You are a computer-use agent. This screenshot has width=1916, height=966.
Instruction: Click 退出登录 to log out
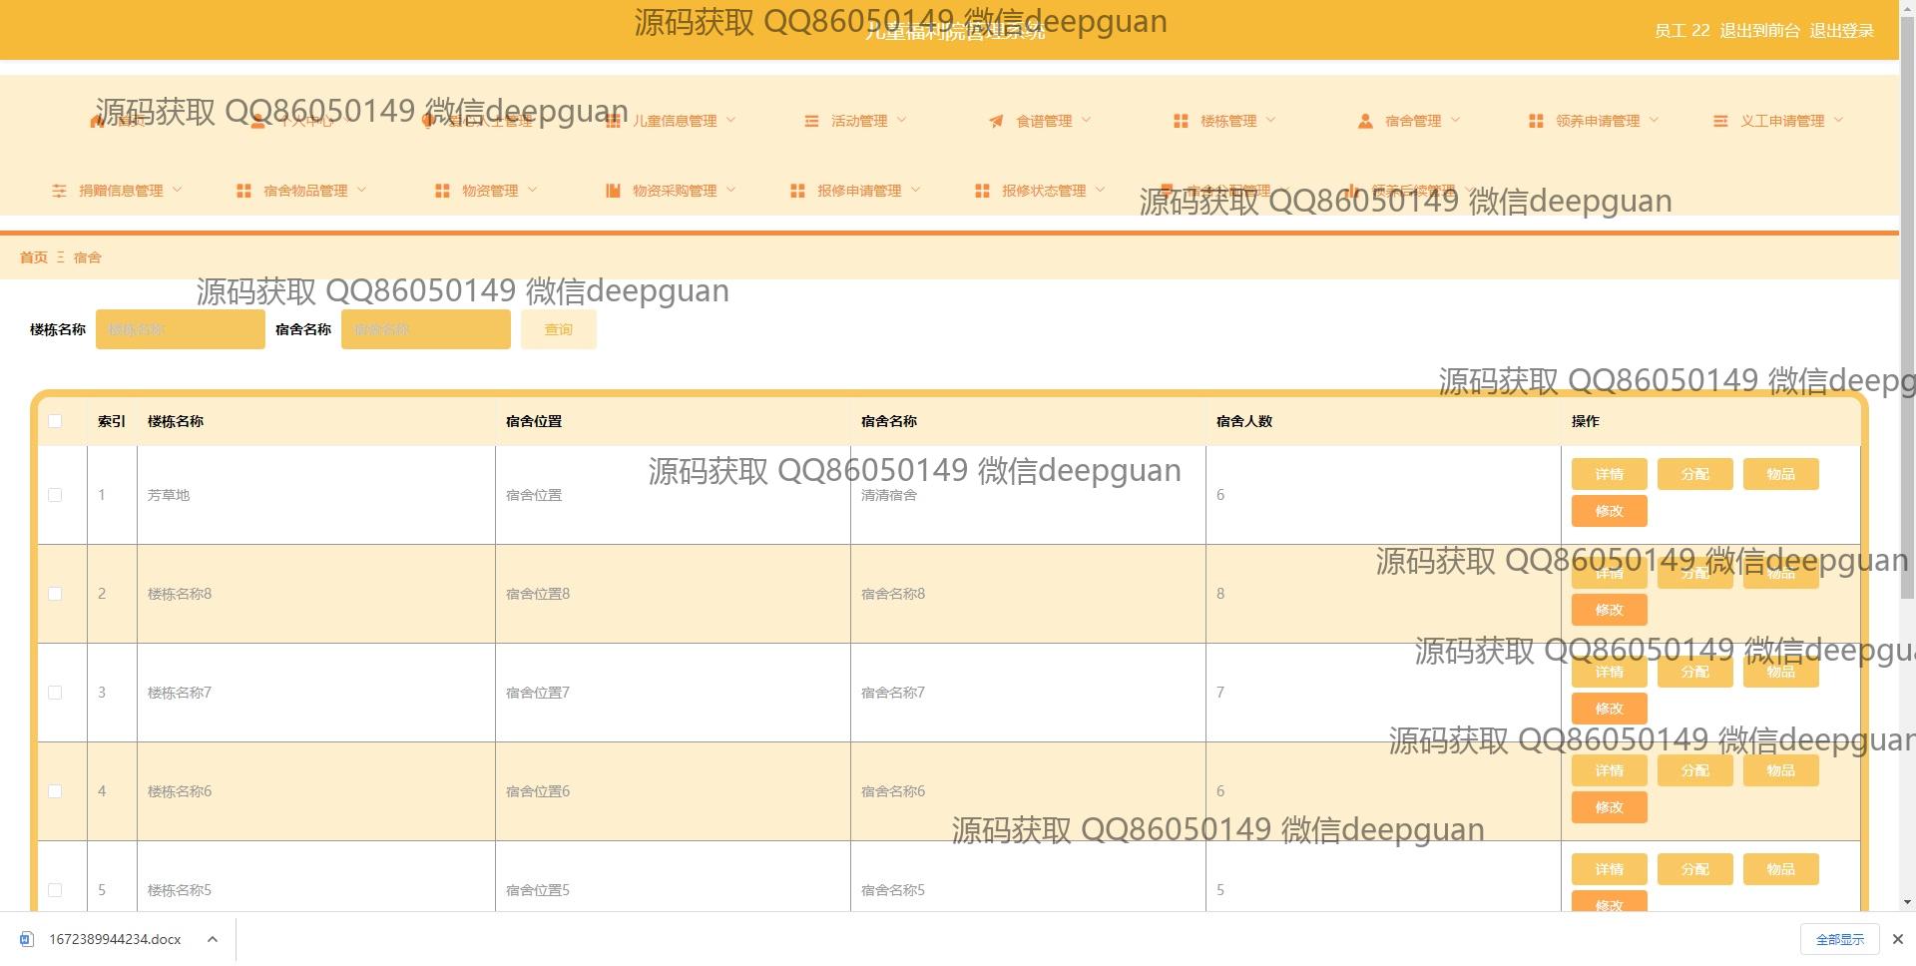coord(1841,31)
